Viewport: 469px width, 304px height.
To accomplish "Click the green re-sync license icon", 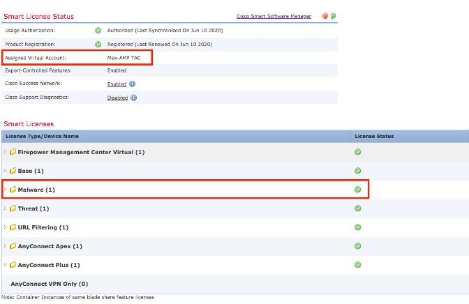I will point(333,16).
